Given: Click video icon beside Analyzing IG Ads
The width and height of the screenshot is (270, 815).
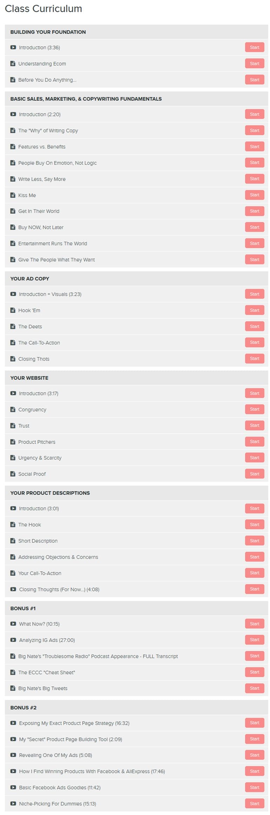Looking at the screenshot, I should click(x=13, y=640).
